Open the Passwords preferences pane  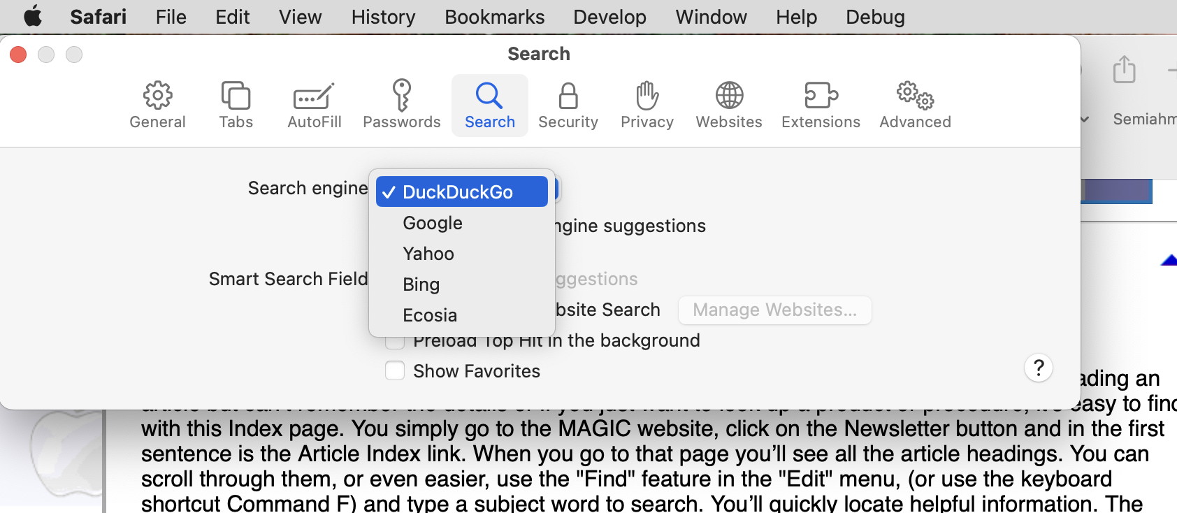[x=401, y=106]
